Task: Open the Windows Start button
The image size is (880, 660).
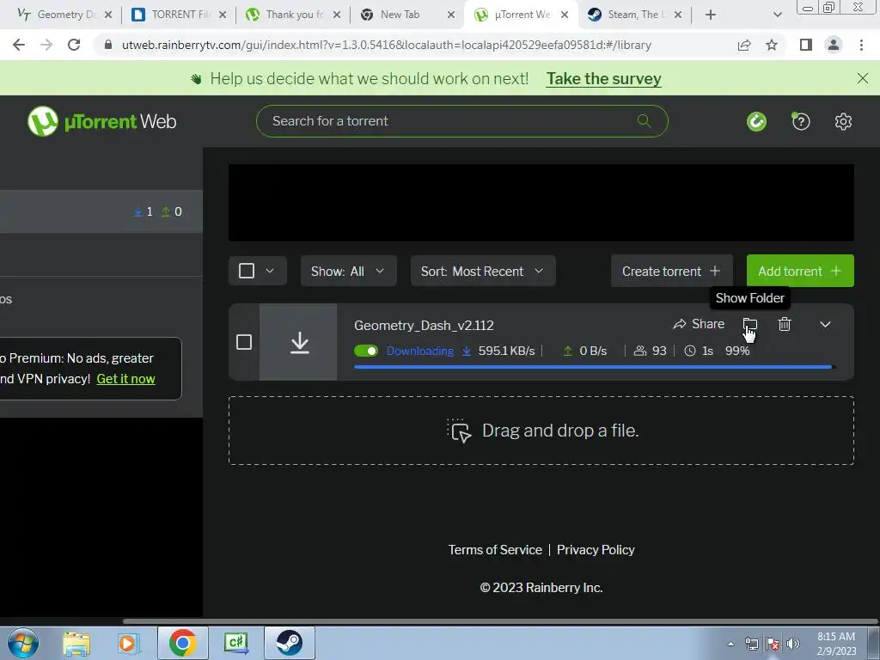Action: (23, 643)
